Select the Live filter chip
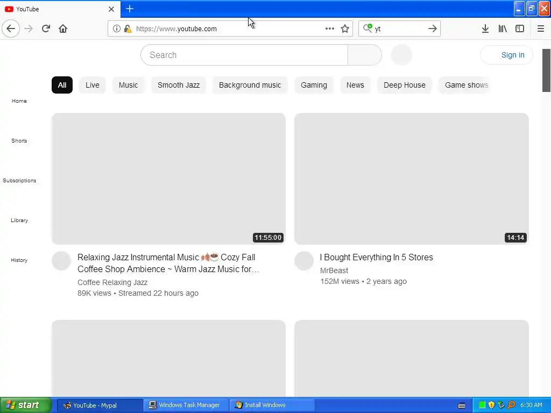 coord(93,85)
